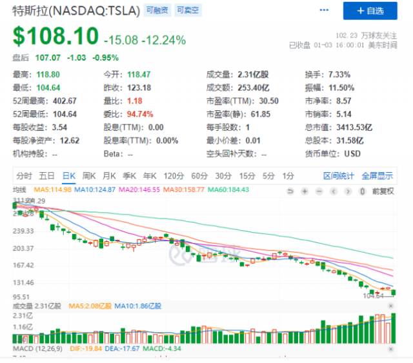
Task: Zoom out chart with minus icon
Action: [319, 191]
